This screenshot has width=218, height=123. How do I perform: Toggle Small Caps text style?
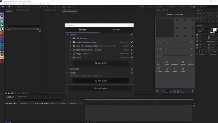(x=208, y=51)
